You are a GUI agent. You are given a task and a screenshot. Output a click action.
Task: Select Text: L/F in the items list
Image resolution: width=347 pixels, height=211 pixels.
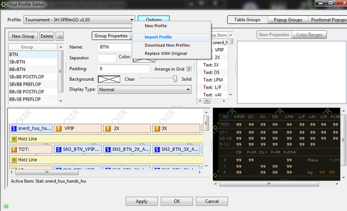pos(212,87)
